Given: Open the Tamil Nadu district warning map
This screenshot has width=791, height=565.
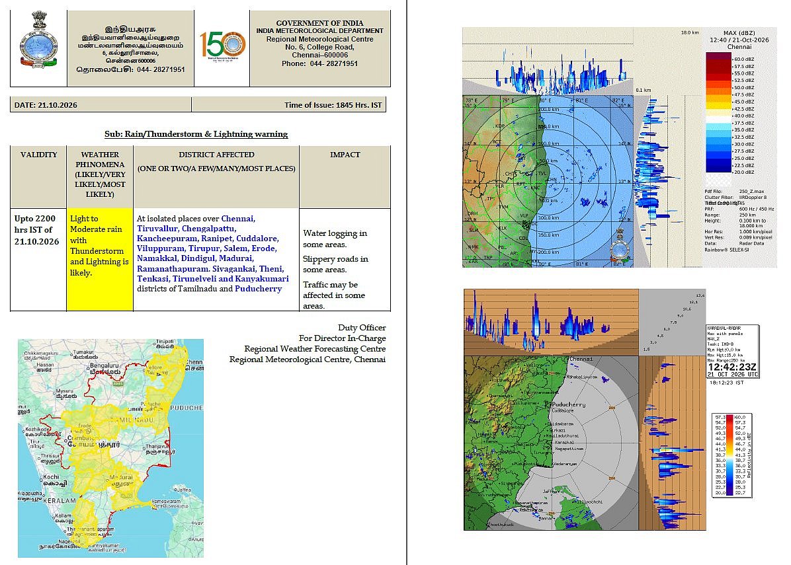Looking at the screenshot, I should [110, 448].
